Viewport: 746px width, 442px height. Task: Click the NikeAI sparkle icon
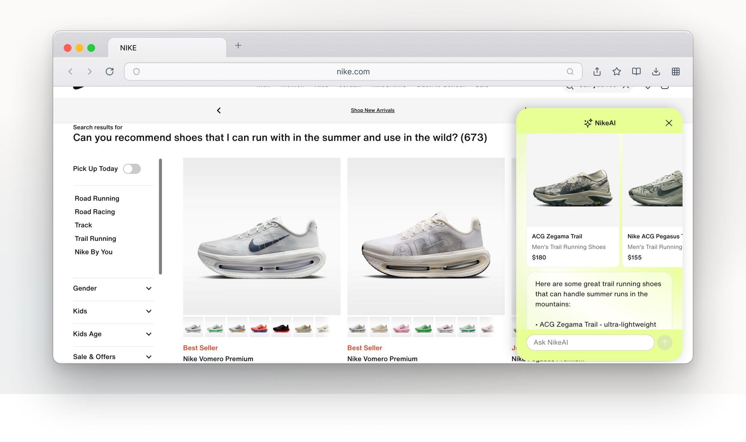tap(588, 123)
